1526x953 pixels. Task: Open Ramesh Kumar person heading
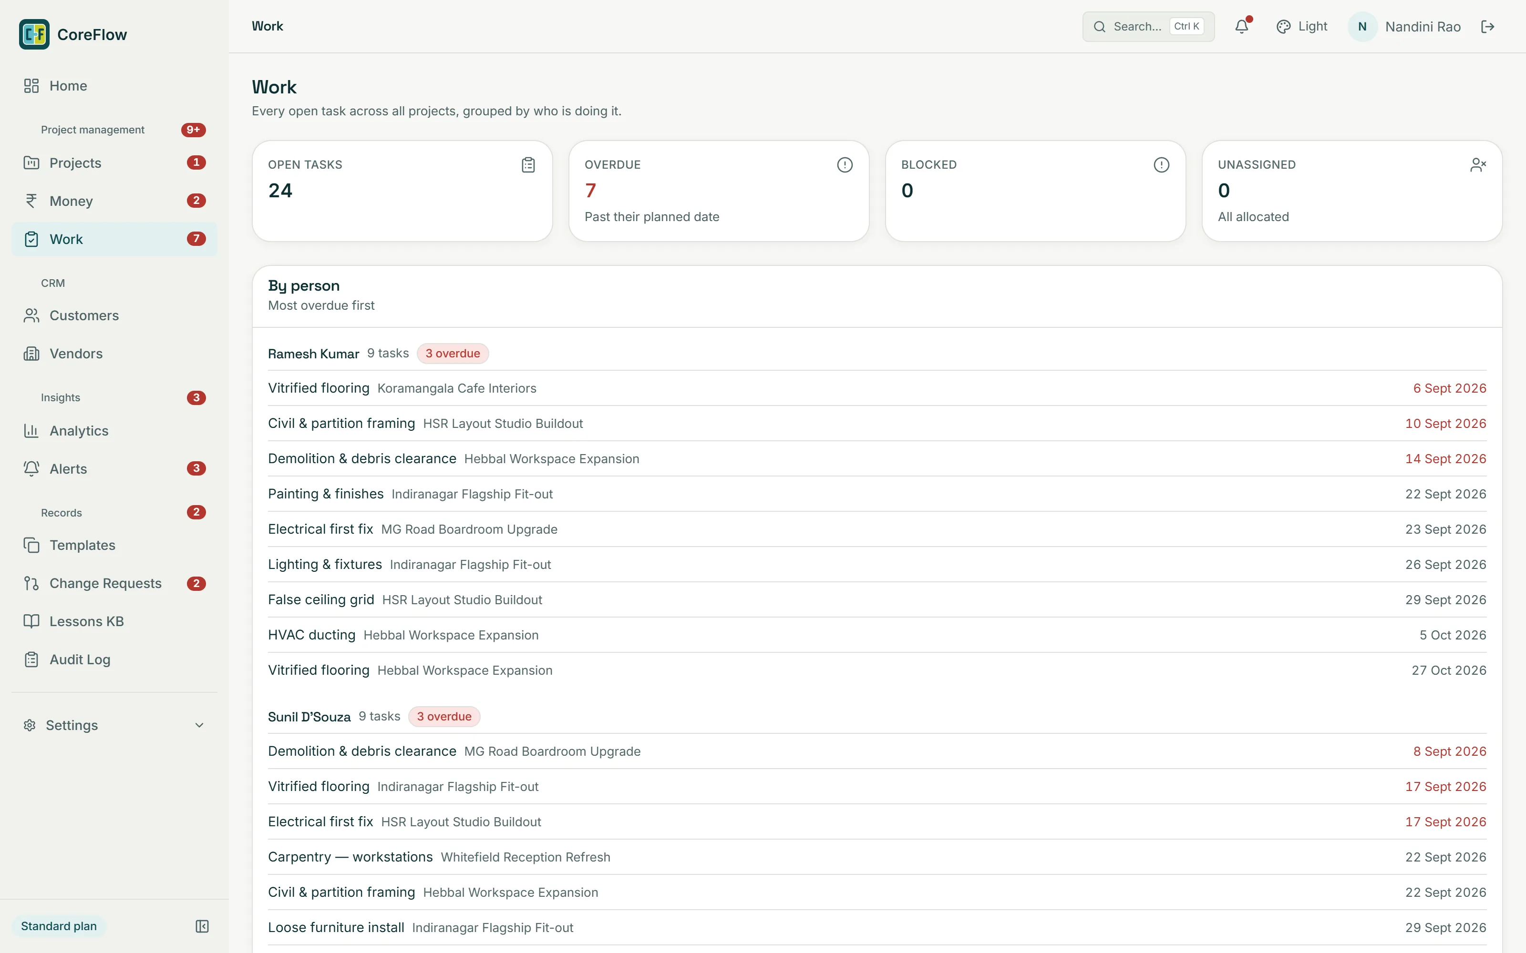[x=313, y=354]
